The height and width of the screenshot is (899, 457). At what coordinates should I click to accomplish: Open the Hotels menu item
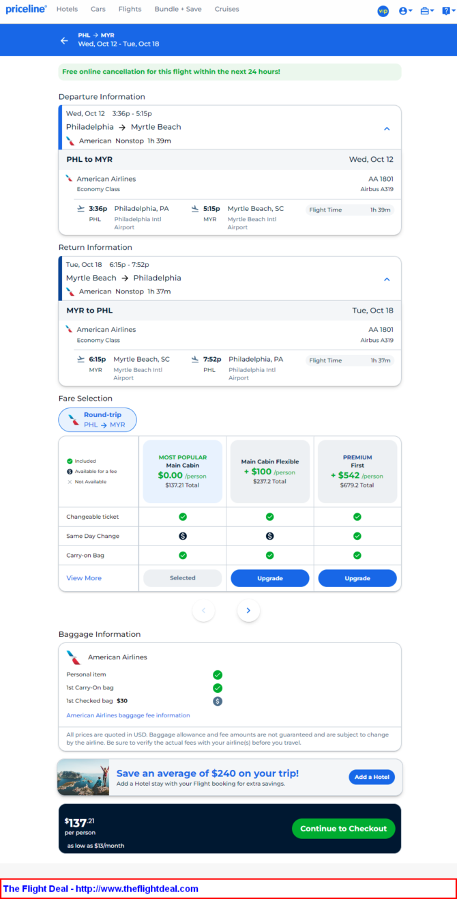tap(67, 10)
